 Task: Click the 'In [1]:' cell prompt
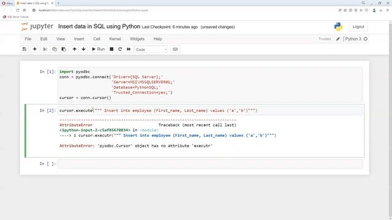pyautogui.click(x=48, y=71)
